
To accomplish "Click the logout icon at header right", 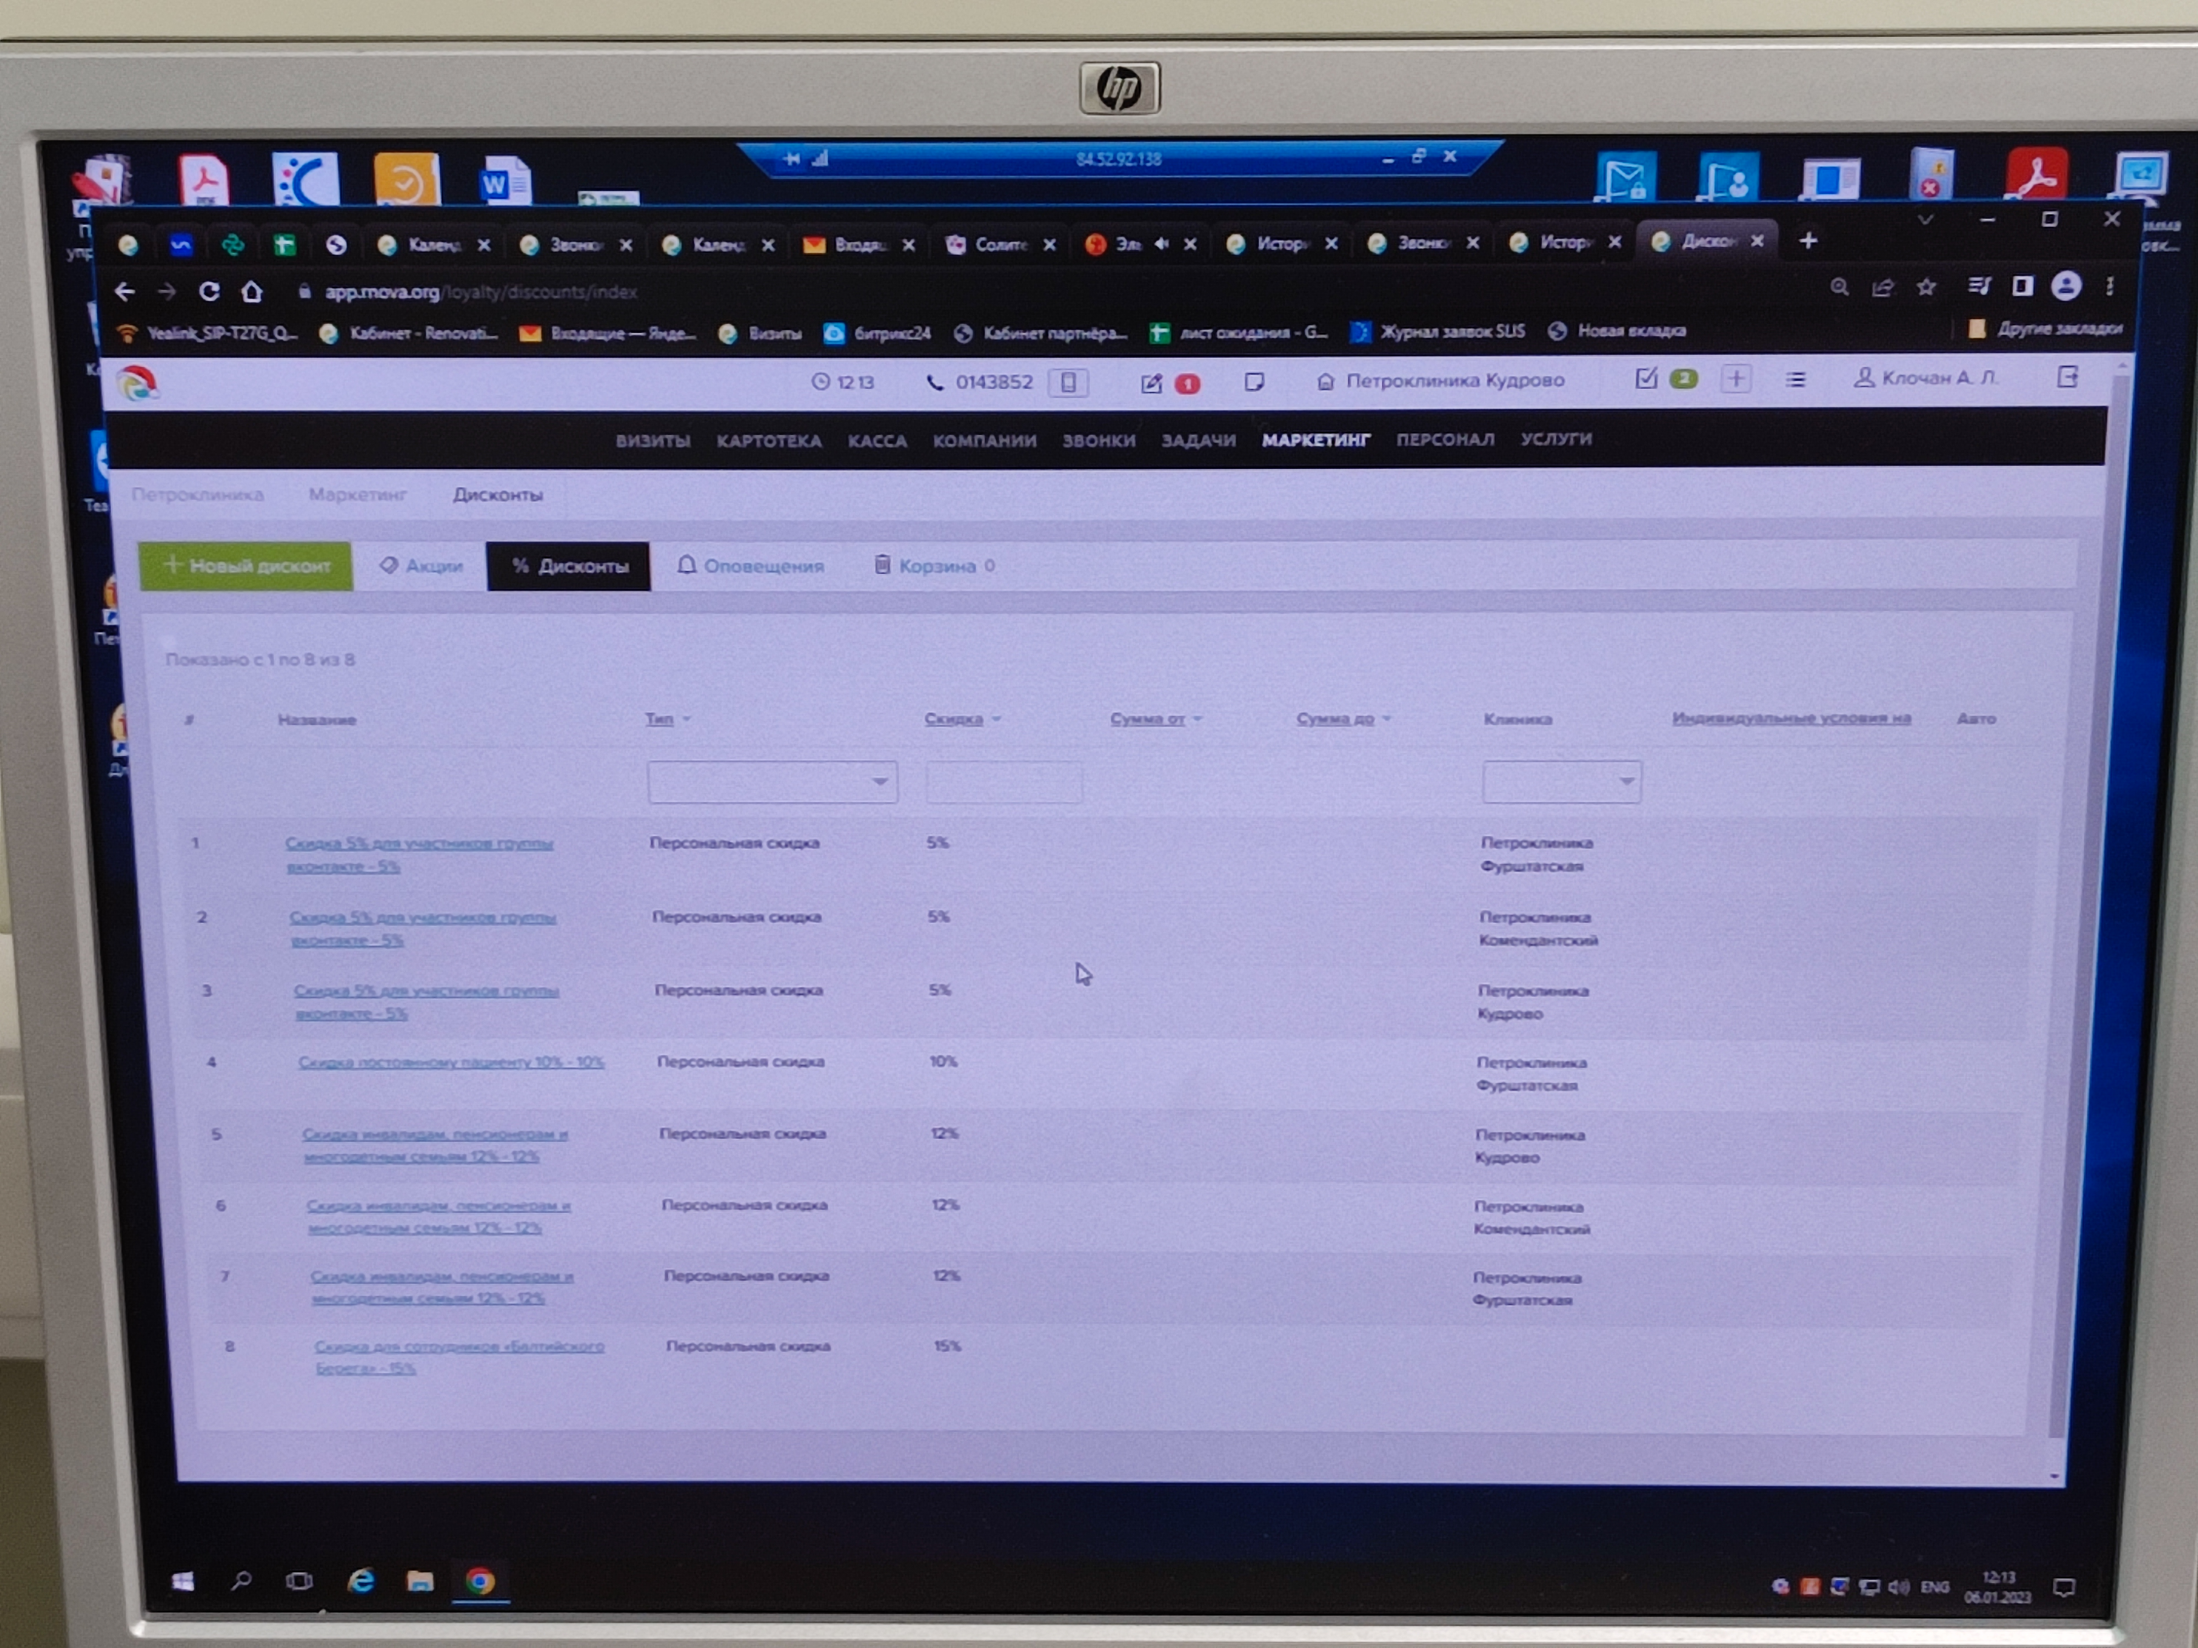I will click(2068, 376).
